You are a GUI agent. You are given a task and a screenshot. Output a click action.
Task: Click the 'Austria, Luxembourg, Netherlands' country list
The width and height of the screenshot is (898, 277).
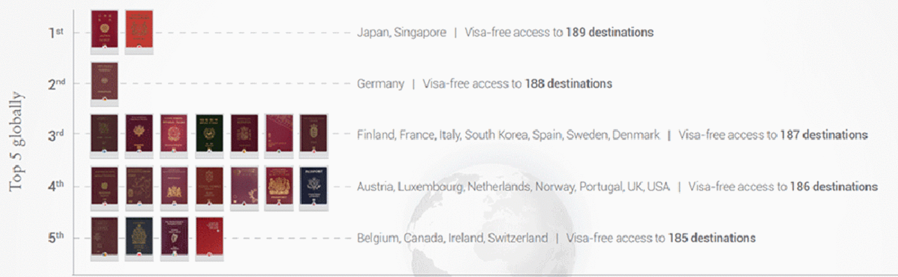coord(444,187)
